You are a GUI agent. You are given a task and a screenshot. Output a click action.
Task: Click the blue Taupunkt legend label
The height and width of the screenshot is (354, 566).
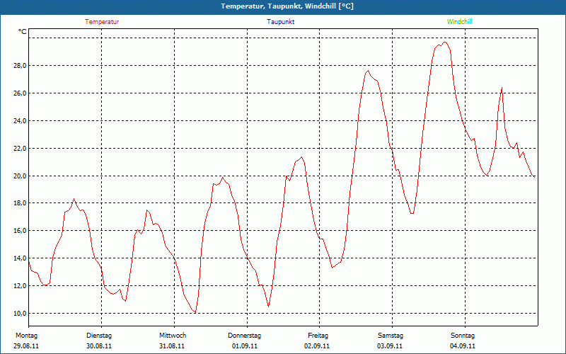(x=280, y=22)
